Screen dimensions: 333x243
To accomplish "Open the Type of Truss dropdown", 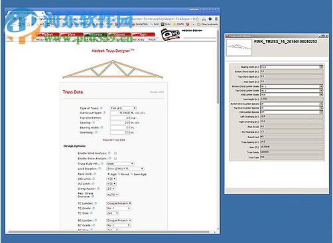I will point(123,108).
